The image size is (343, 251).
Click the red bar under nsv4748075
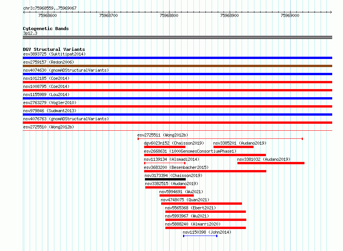coord(202,204)
